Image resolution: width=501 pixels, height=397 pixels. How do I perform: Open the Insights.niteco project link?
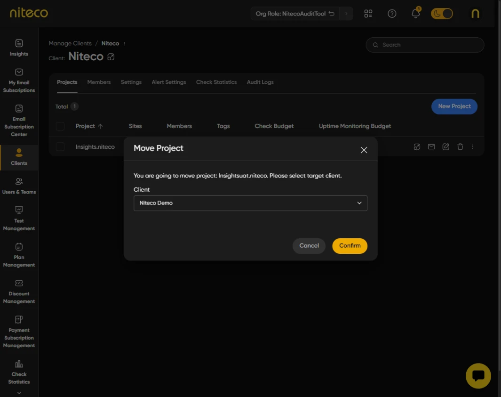pyautogui.click(x=95, y=147)
